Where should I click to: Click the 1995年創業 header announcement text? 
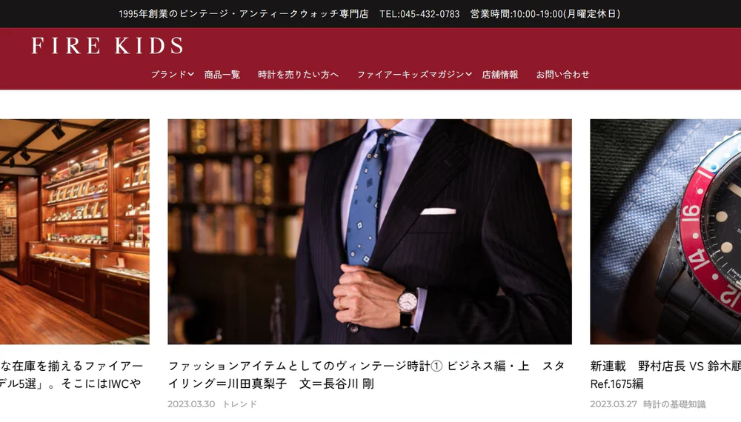point(243,14)
